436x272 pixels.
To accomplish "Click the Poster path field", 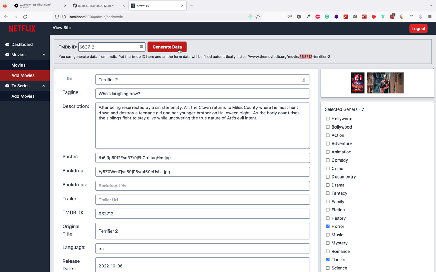I will click(202, 158).
